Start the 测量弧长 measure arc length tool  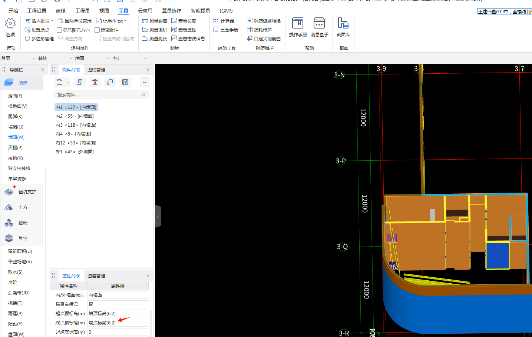tap(155, 39)
